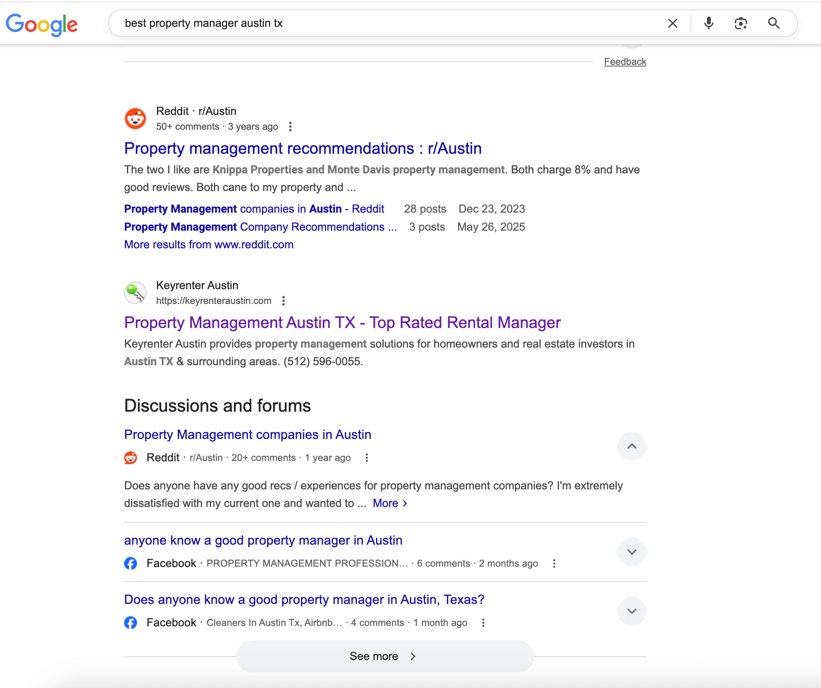Viewport: 821px width, 688px height.
Task: Open Property management recommendations r/Austin link
Action: (303, 149)
